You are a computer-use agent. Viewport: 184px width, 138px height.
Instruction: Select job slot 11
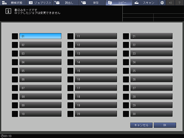96,36
